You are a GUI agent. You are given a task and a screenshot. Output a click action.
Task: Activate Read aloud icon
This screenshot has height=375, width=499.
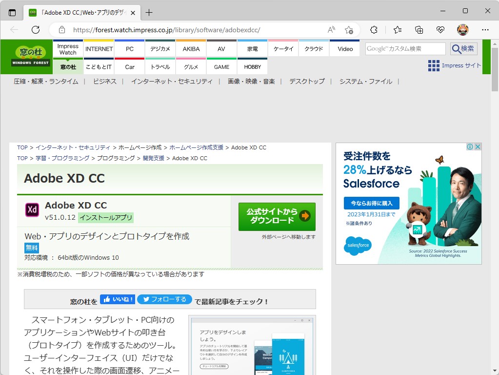331,30
